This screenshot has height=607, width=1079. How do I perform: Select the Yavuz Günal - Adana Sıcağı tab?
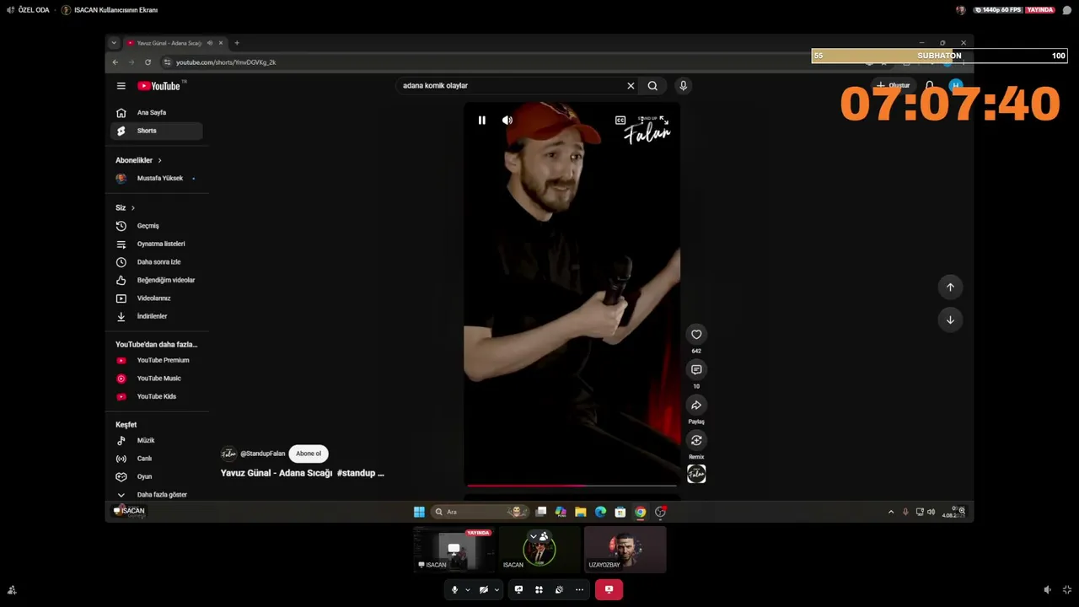169,43
